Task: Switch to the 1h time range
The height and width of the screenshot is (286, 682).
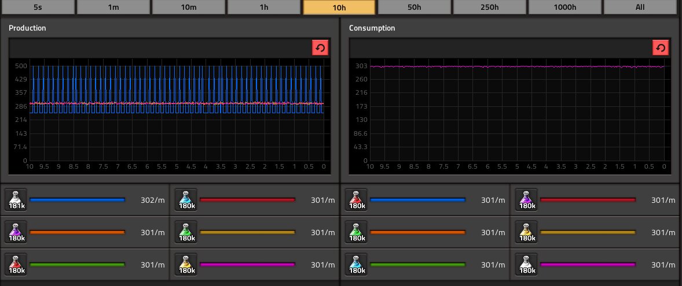Action: (x=263, y=8)
